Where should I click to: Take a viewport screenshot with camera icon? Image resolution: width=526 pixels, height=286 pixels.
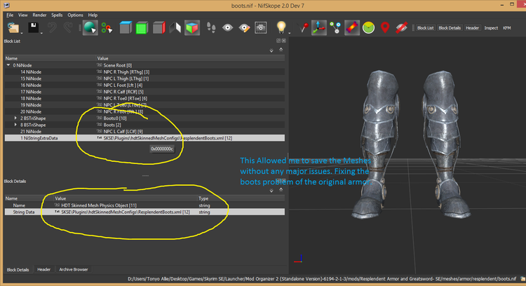[261, 27]
